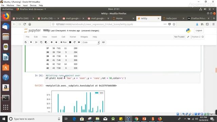Move selected cell up arrow
The image size is (217, 122).
point(52,42)
